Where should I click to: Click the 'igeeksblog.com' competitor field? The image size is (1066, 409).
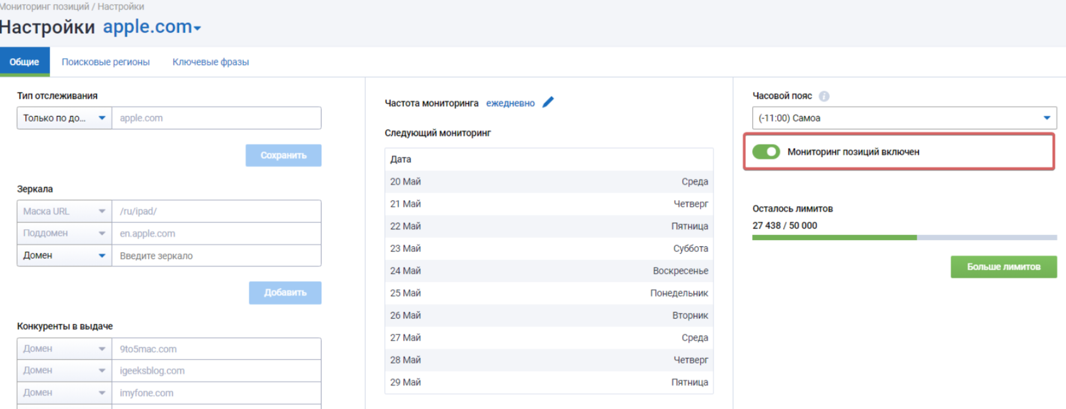[x=217, y=371]
